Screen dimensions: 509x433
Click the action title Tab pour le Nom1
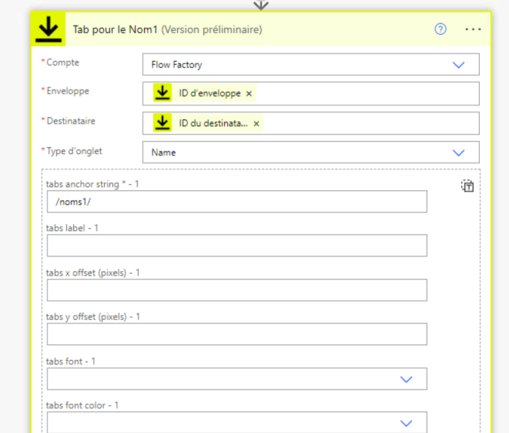pyautogui.click(x=115, y=30)
